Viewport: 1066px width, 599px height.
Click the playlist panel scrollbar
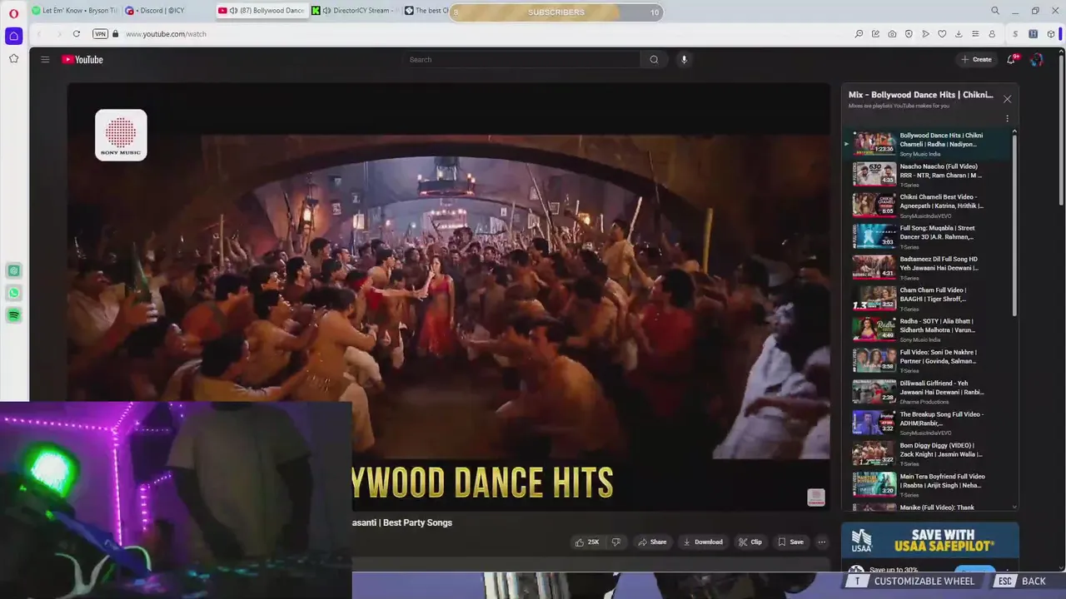click(1014, 225)
